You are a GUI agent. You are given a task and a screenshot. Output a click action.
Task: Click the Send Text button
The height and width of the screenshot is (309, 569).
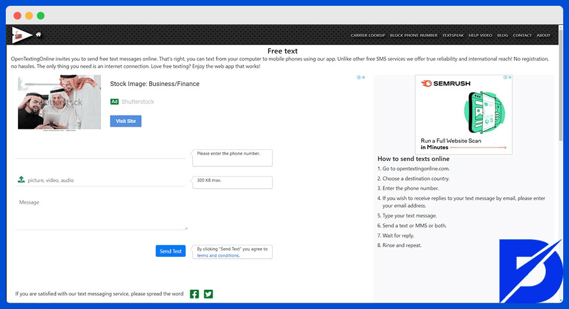point(171,251)
